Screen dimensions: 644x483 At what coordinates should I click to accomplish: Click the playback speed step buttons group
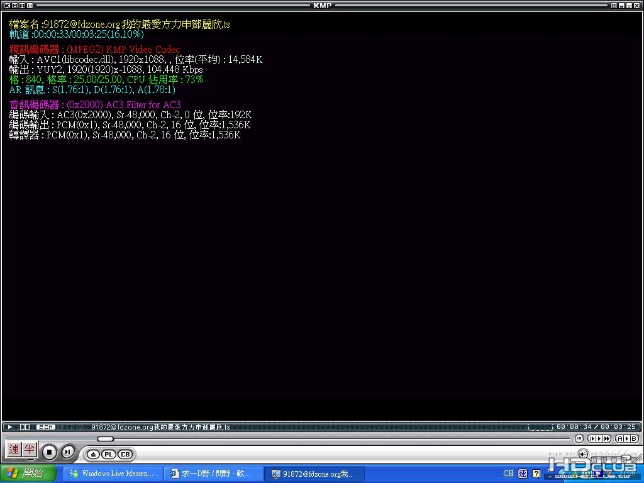tap(599, 439)
